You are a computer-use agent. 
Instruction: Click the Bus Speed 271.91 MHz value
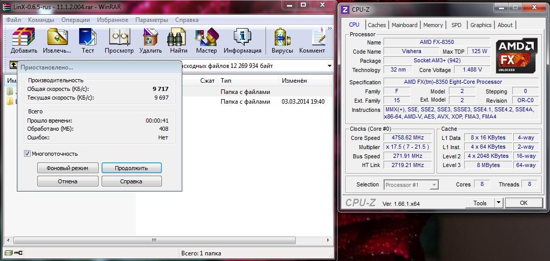[408, 156]
